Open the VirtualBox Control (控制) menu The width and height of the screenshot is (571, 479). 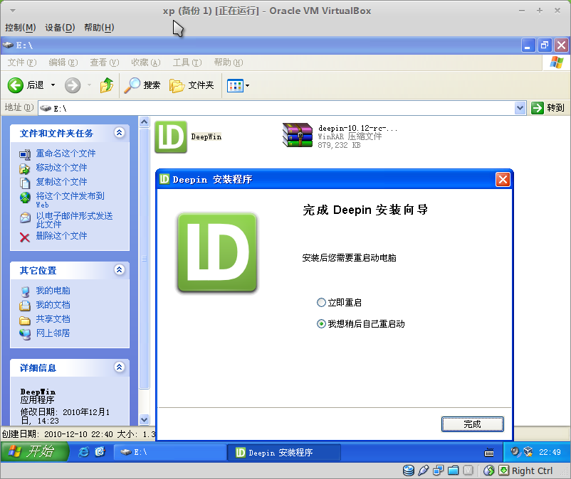21,28
